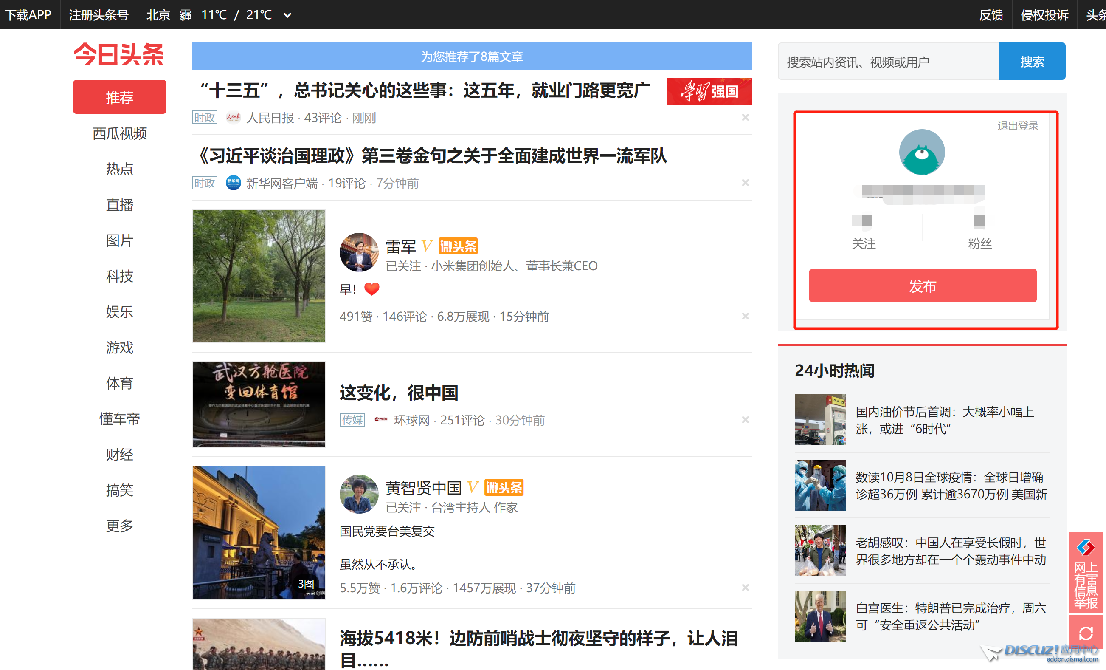This screenshot has height=670, width=1106.
Task: Click the 环球网 source logo
Action: coord(381,420)
